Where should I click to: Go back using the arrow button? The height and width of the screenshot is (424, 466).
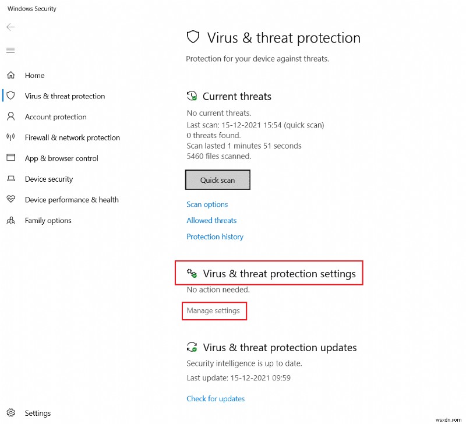point(9,27)
